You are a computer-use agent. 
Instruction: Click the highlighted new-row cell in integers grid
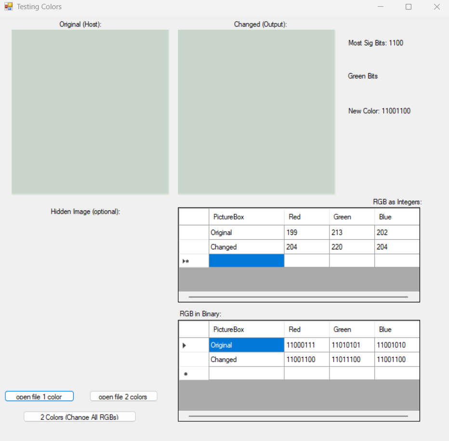[246, 261]
